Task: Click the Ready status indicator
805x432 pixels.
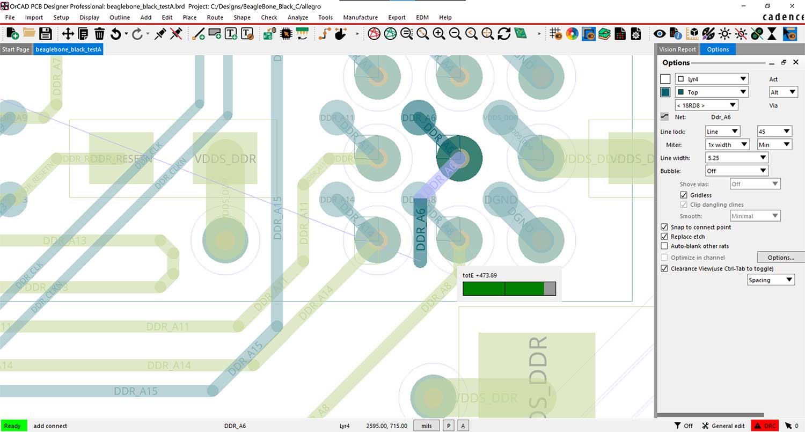Action: tap(13, 426)
